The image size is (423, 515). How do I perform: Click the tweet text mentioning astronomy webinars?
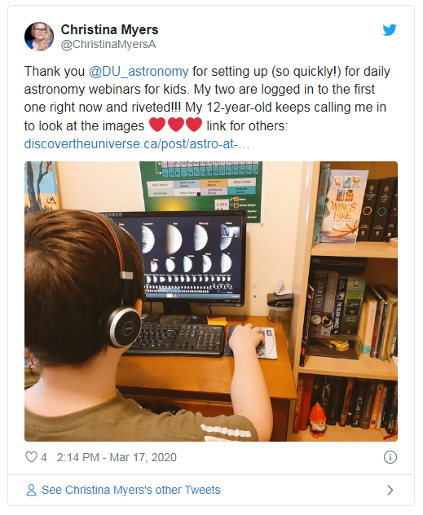pos(207,99)
